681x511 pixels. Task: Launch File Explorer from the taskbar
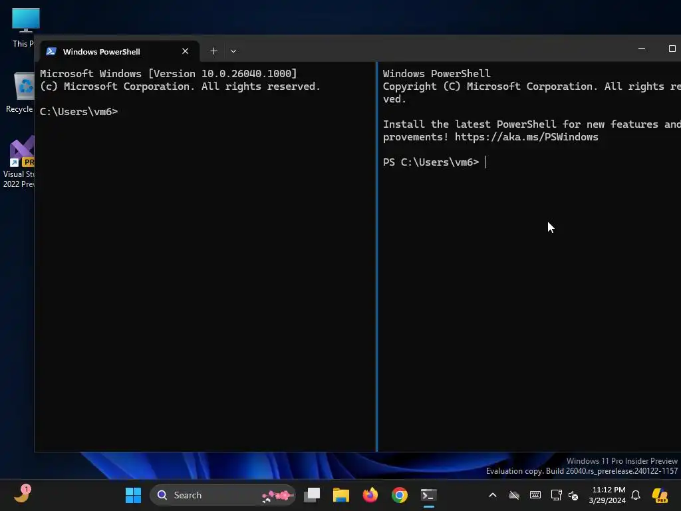(x=341, y=495)
